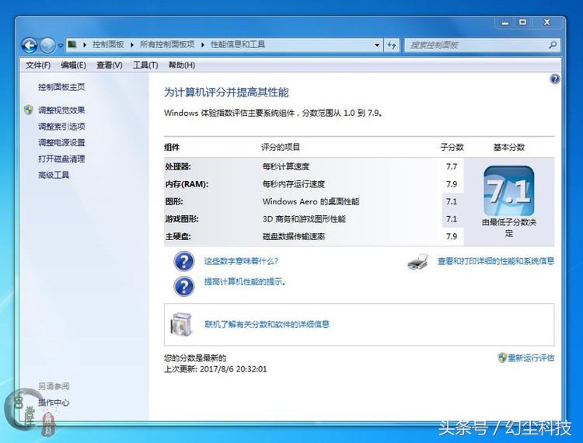Viewport: 583px width, 443px height.
Task: Select the 处理器: row label
Action: (x=178, y=167)
